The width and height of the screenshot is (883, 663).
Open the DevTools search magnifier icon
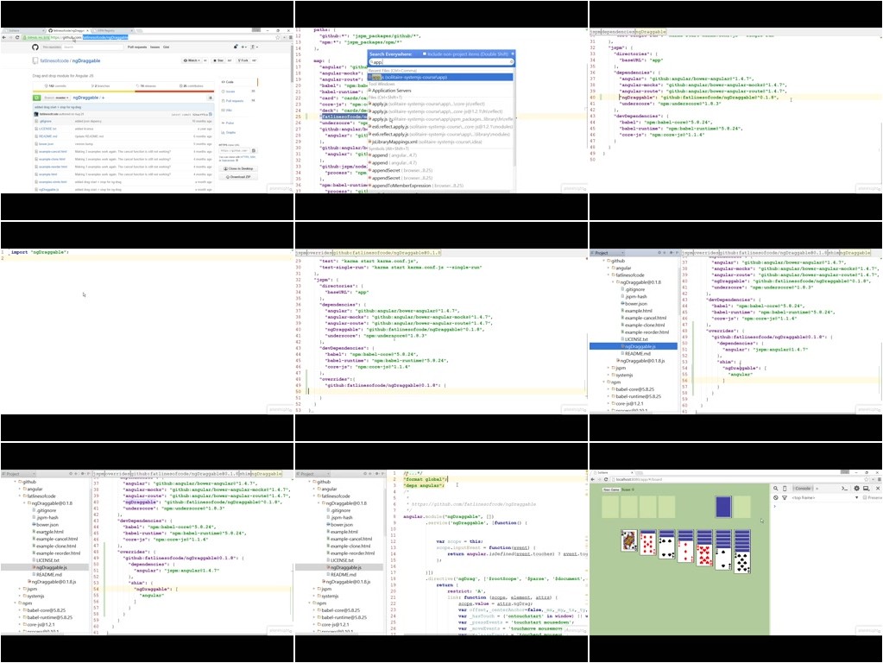coord(775,489)
